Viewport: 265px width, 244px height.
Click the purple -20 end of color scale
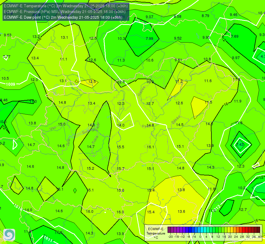[169, 230]
